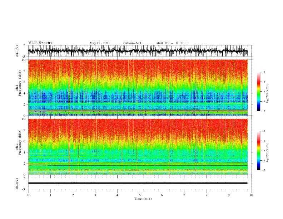
Task: Click the ch.2 spectrogram panel
Action: click(x=138, y=147)
